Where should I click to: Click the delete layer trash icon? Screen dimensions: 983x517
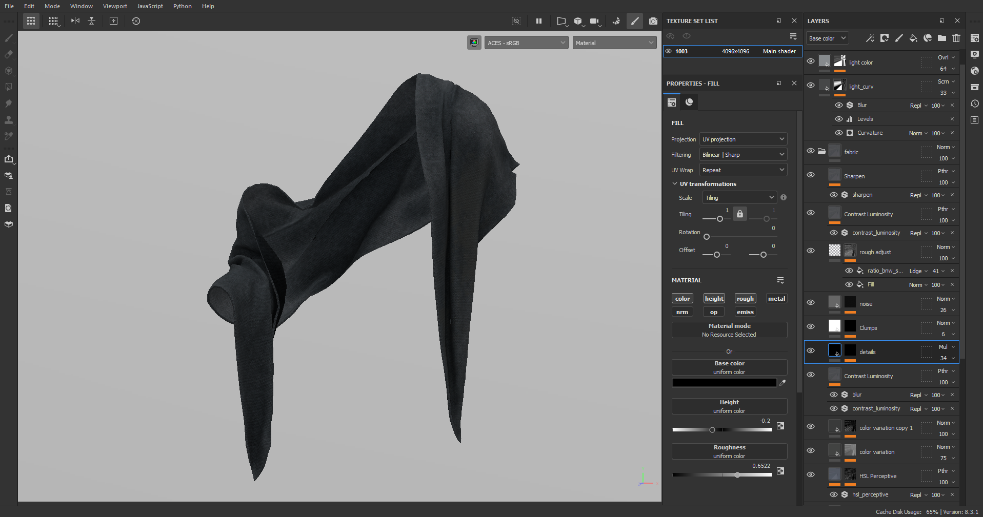956,38
